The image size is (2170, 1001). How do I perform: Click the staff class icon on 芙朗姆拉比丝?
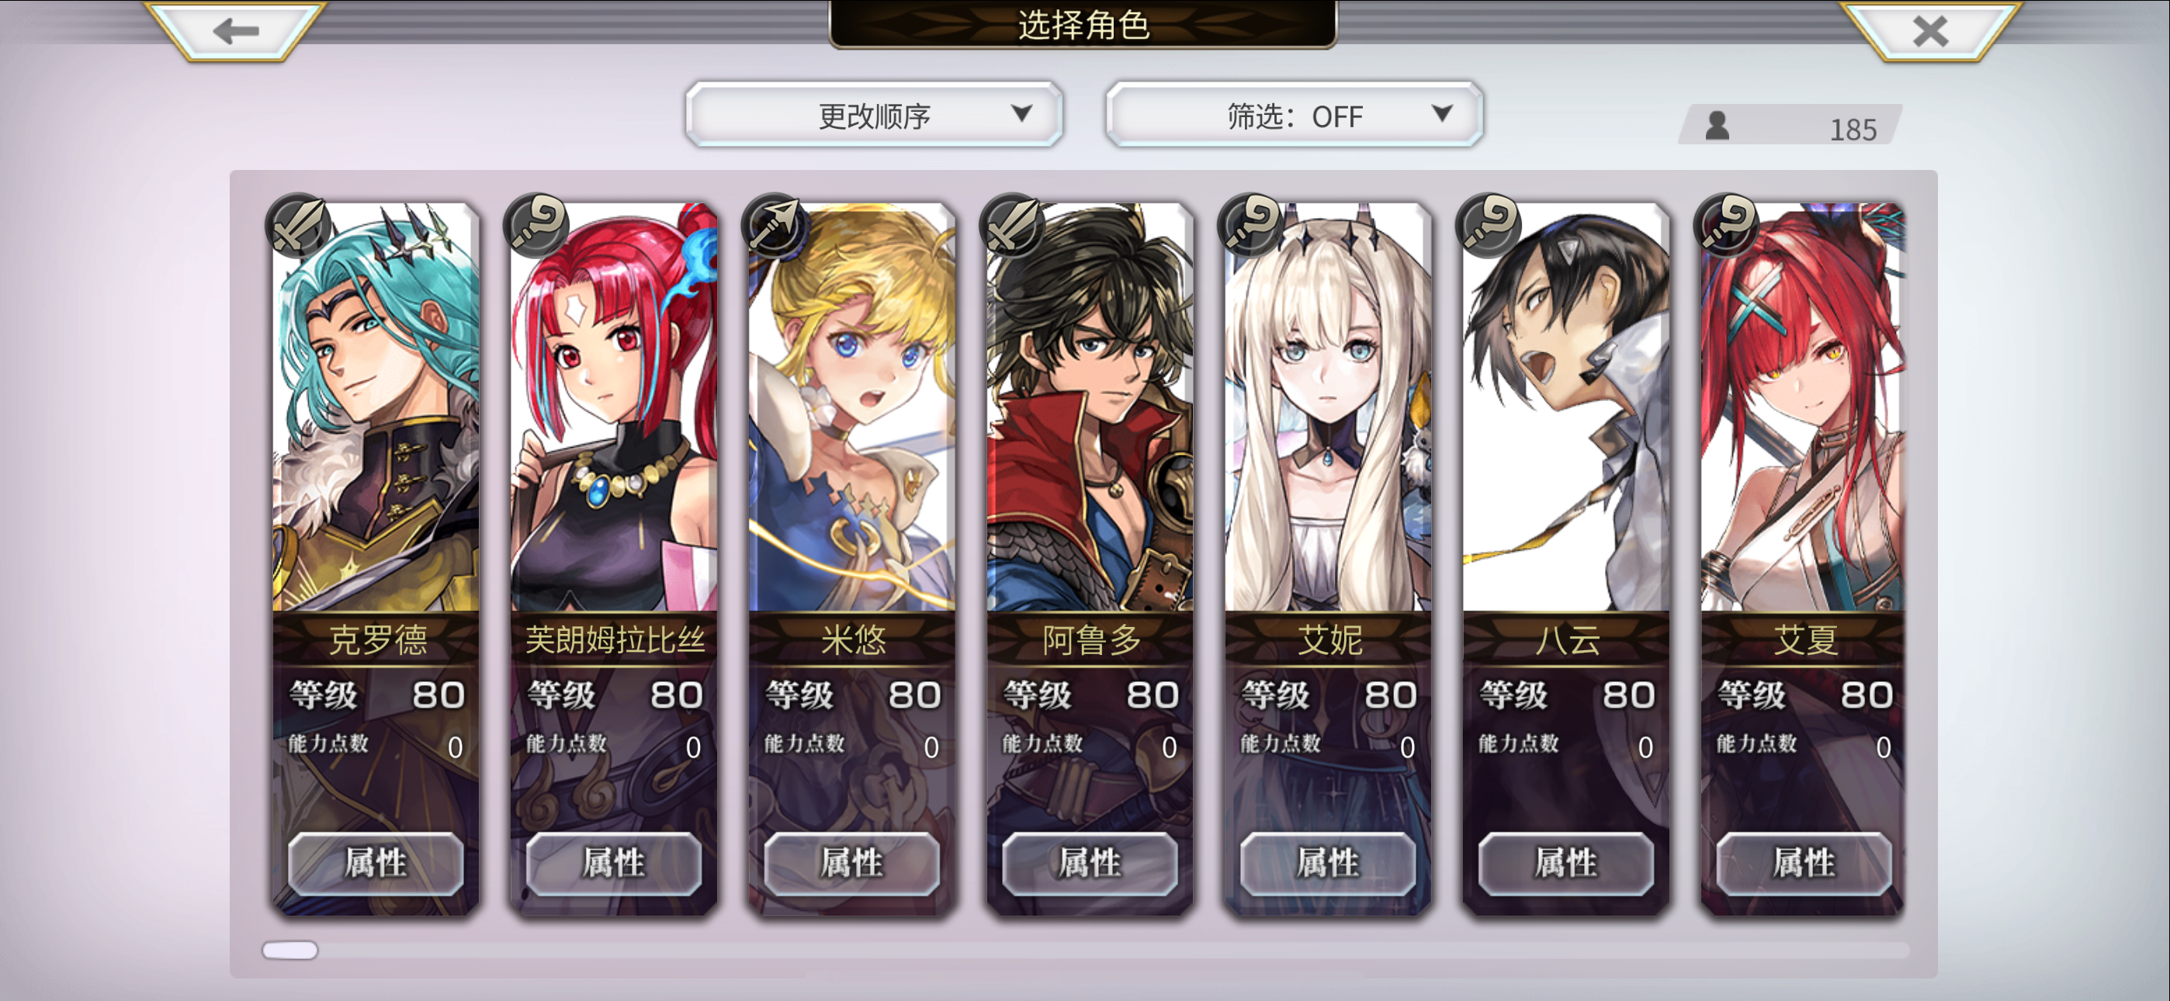536,225
